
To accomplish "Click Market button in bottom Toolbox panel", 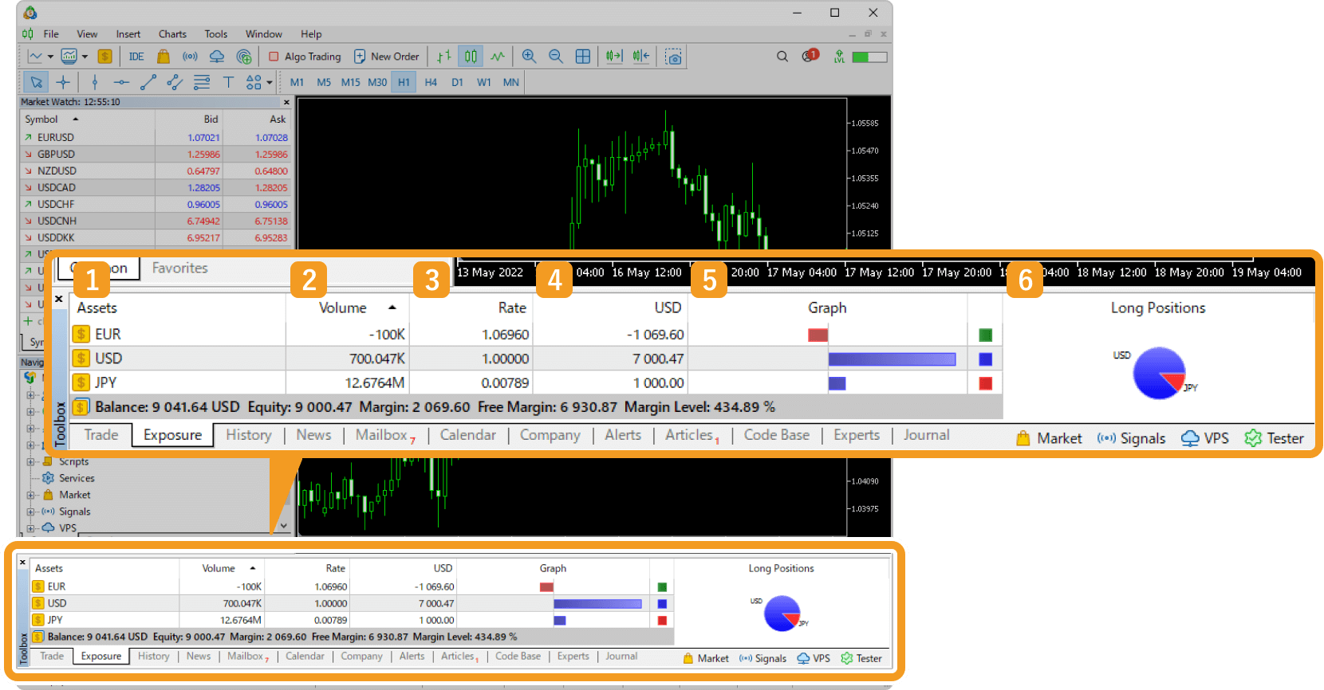I will coord(706,658).
